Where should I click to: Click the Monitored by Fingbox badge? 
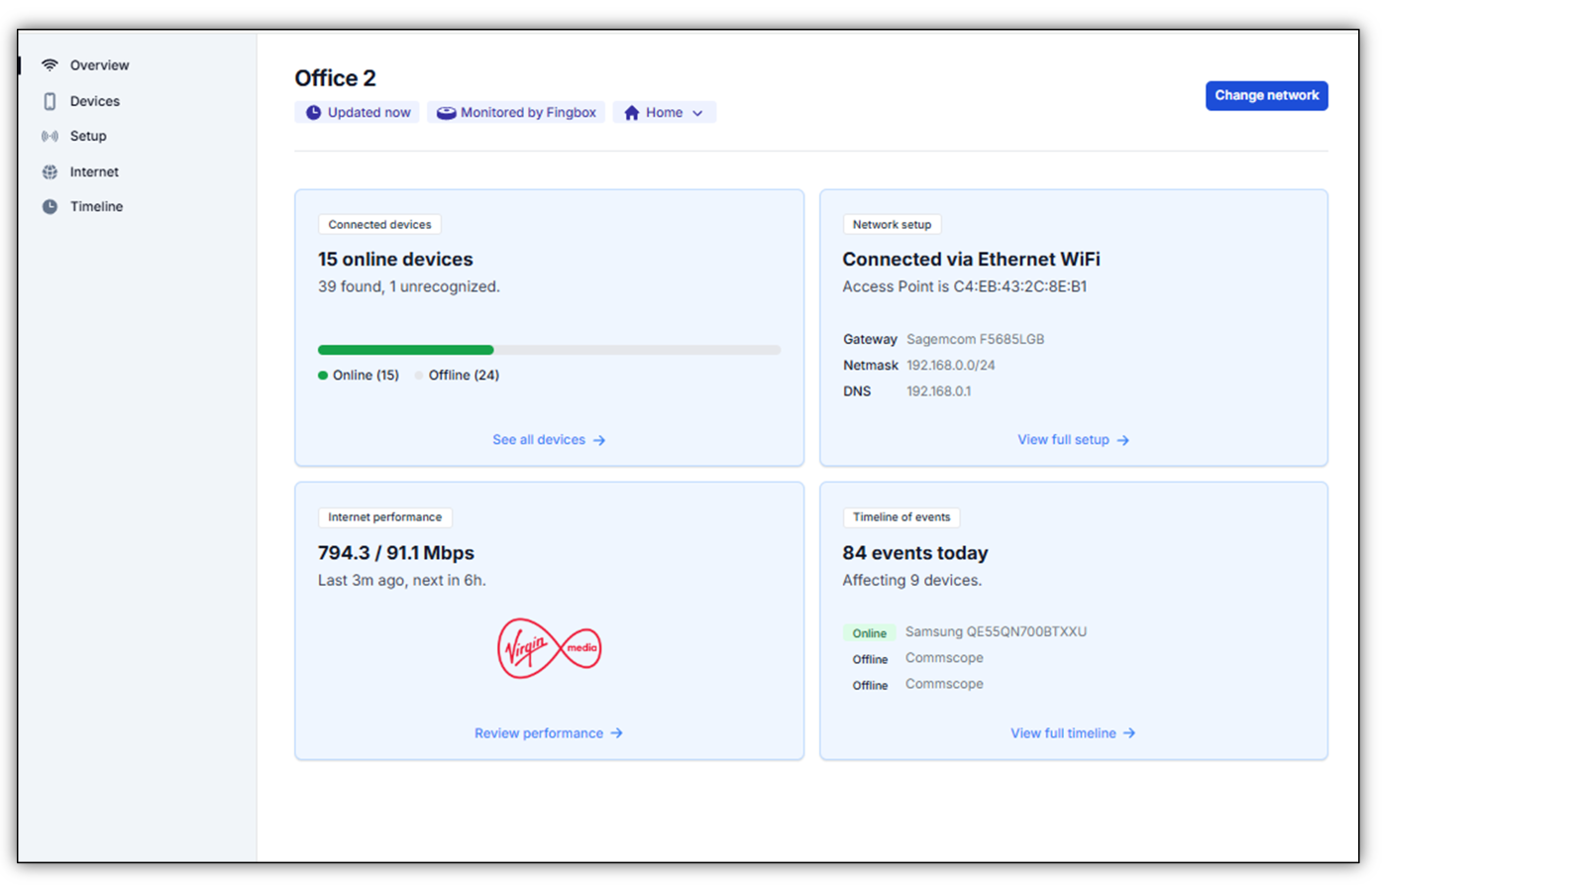516,113
